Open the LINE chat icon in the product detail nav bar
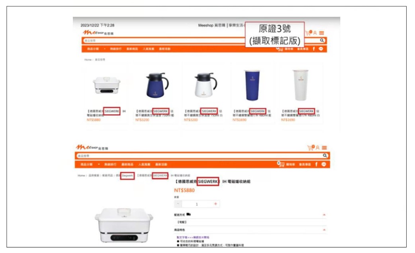This screenshot has height=253, width=415. coord(324,164)
